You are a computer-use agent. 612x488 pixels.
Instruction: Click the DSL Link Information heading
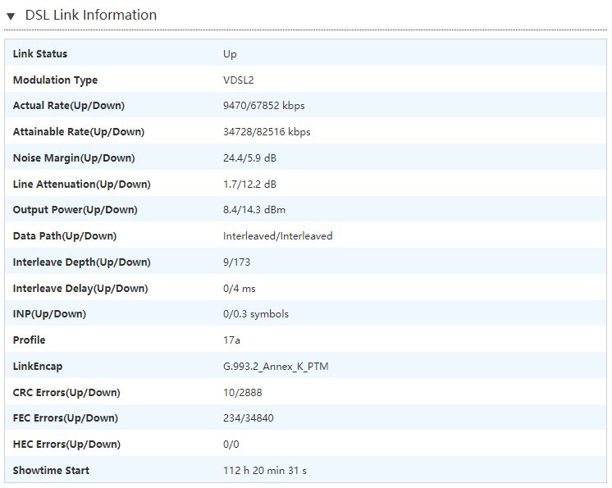point(90,15)
